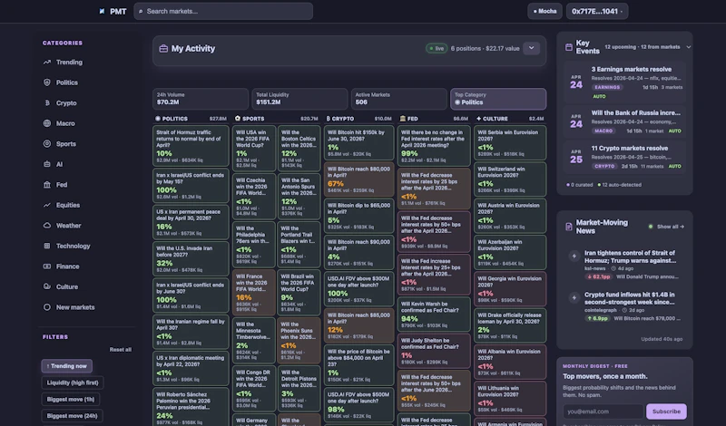Click Reset all filters
The width and height of the screenshot is (726, 426).
tap(121, 350)
